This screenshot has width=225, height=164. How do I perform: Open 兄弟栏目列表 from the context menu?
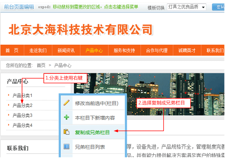90,146
